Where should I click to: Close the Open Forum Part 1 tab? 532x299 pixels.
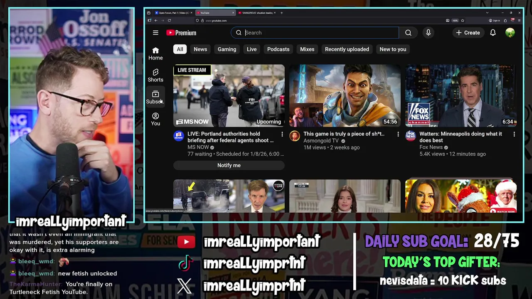point(191,13)
